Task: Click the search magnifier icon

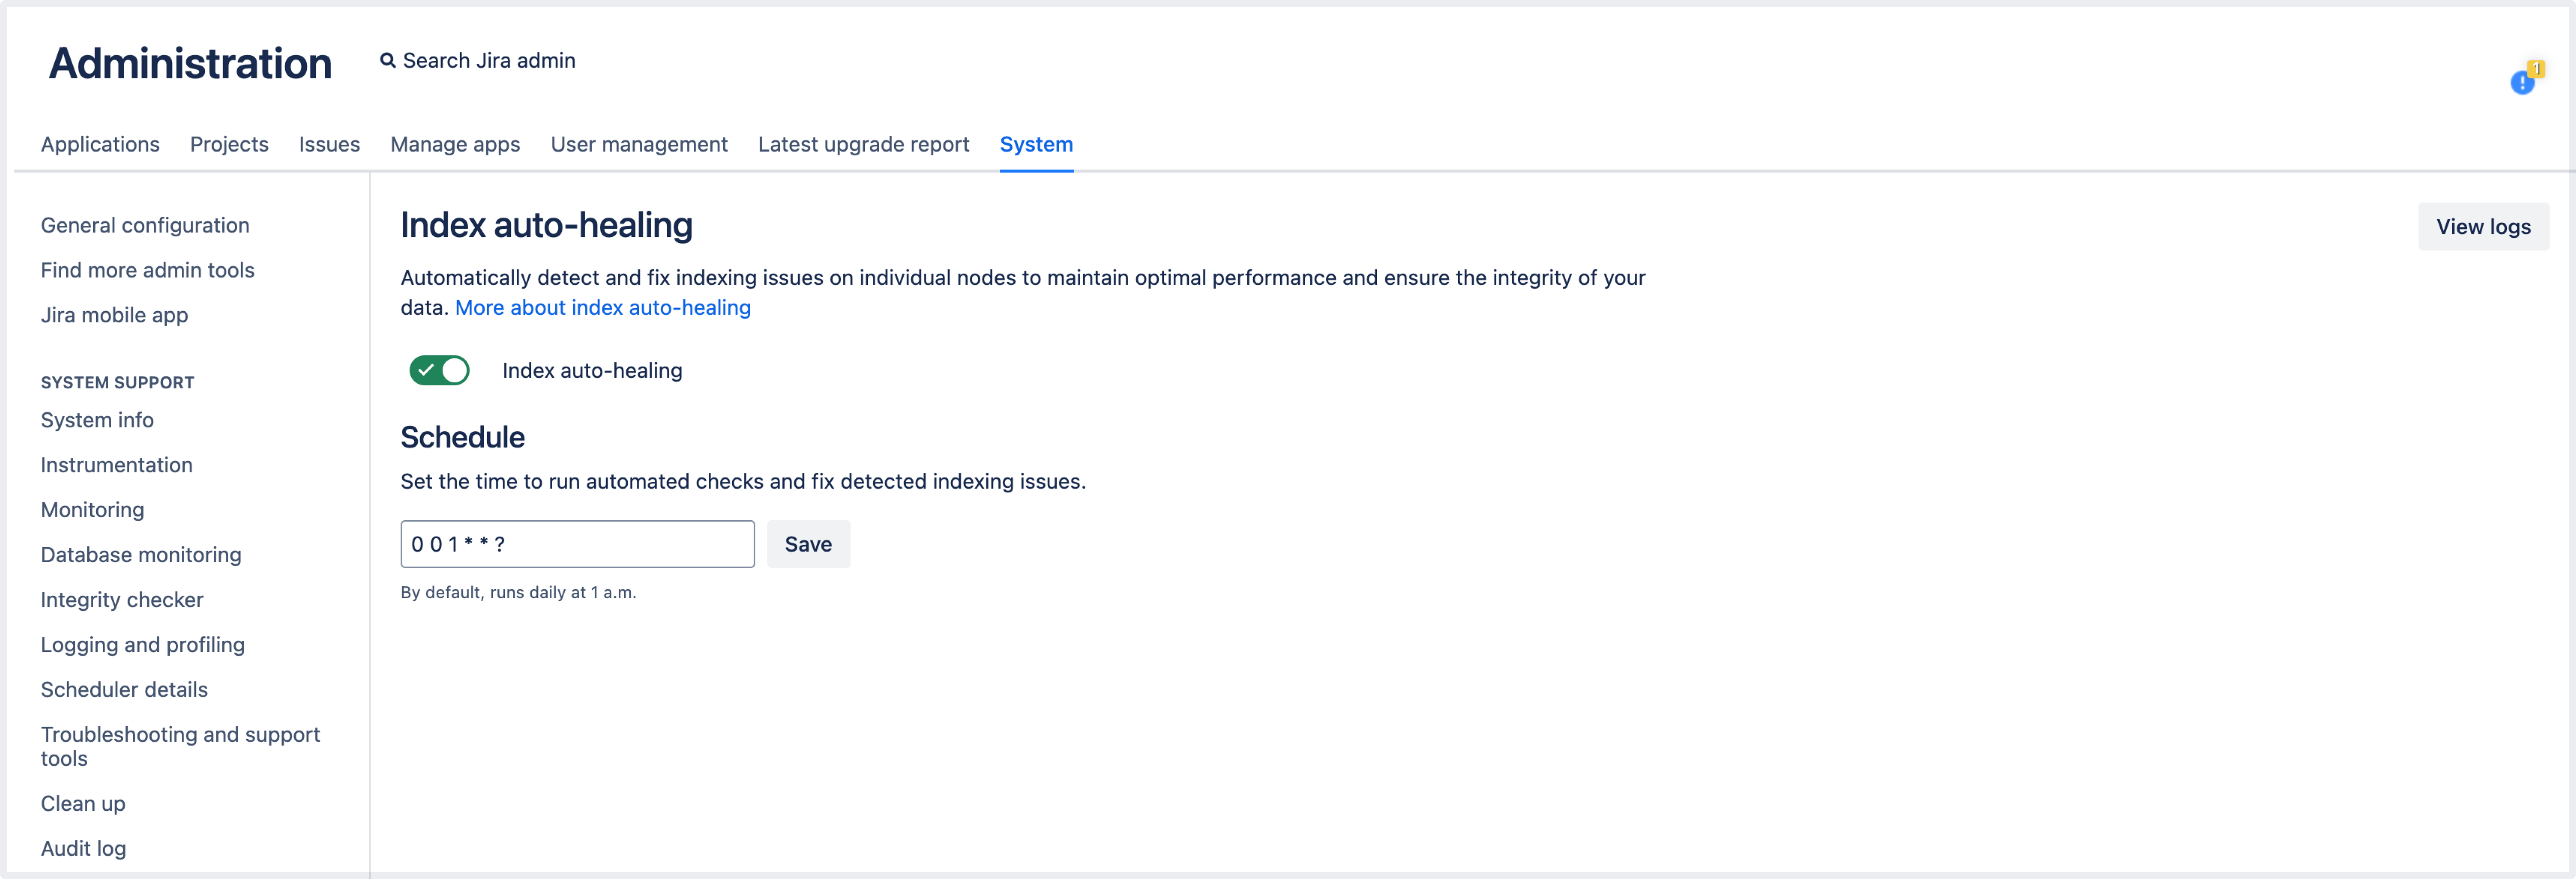Action: click(387, 61)
